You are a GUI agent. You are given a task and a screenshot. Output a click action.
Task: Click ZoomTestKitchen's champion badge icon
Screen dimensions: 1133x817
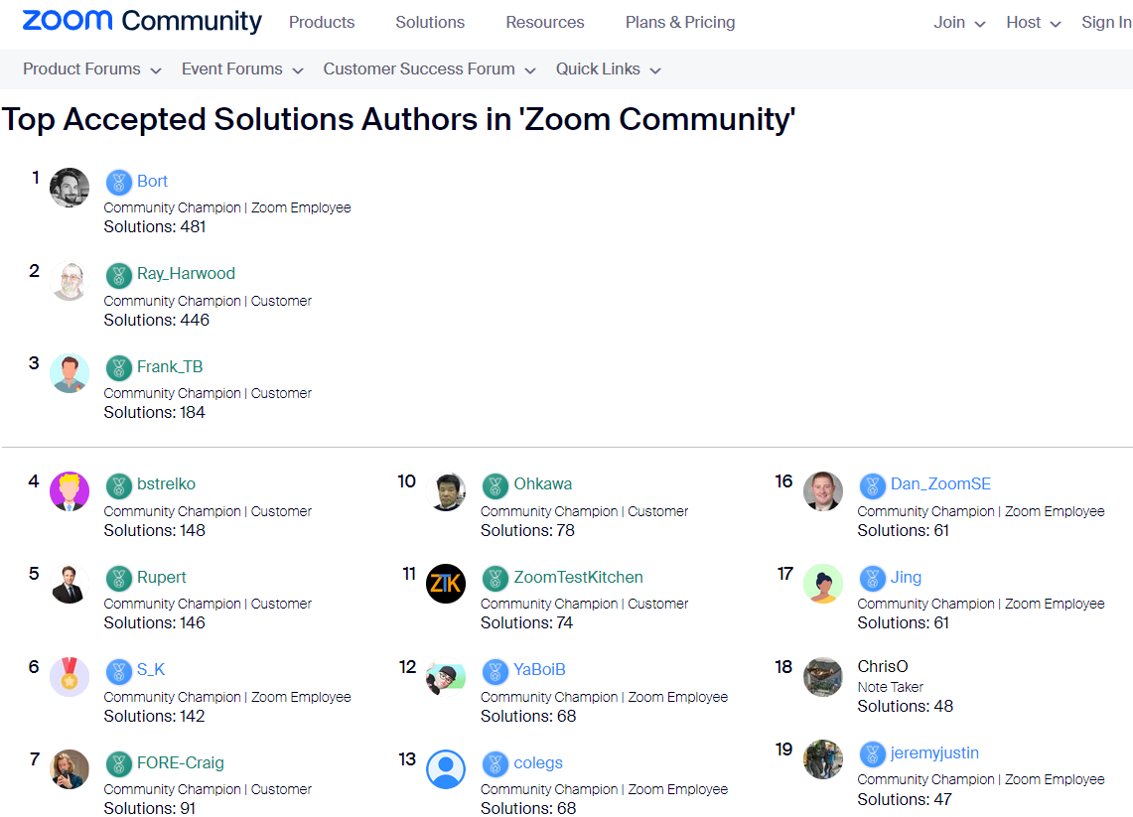[495, 578]
